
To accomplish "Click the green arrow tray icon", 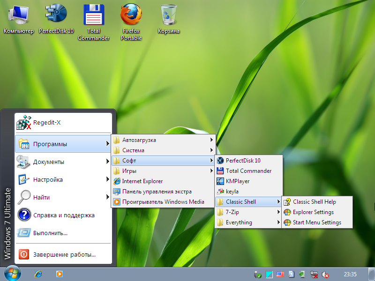I will point(302,274).
